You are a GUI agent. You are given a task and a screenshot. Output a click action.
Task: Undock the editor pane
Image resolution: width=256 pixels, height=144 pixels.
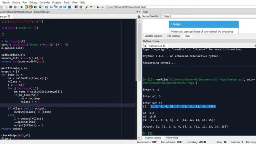click(137, 12)
